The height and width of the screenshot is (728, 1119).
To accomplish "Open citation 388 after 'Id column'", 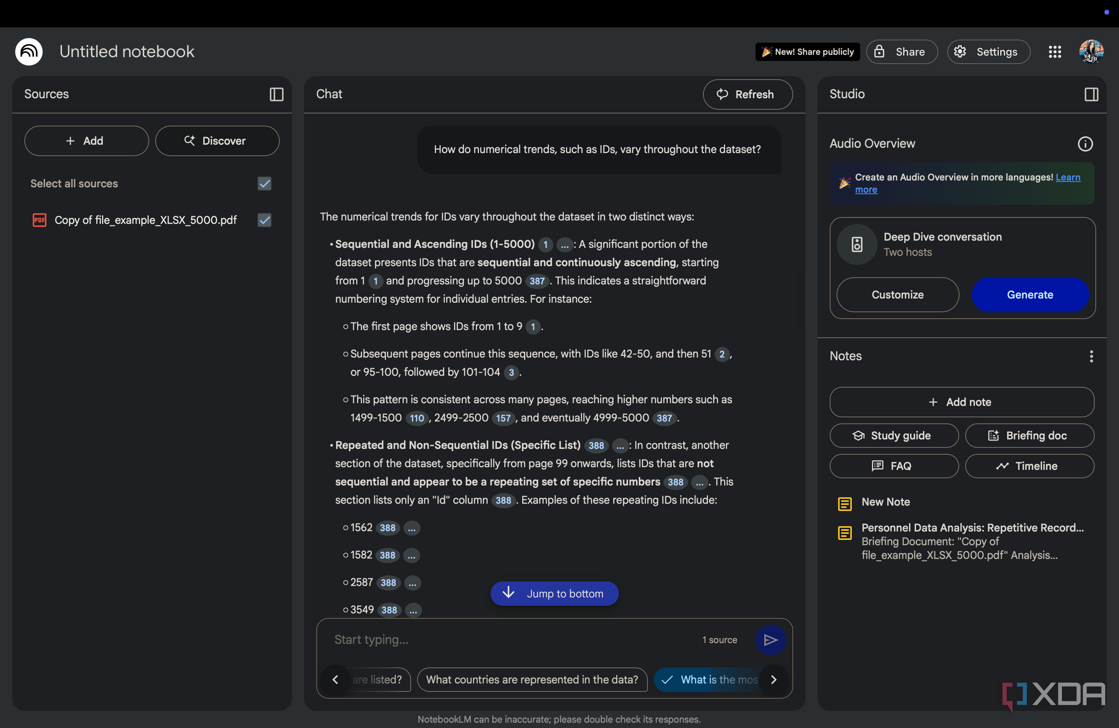I will click(503, 500).
